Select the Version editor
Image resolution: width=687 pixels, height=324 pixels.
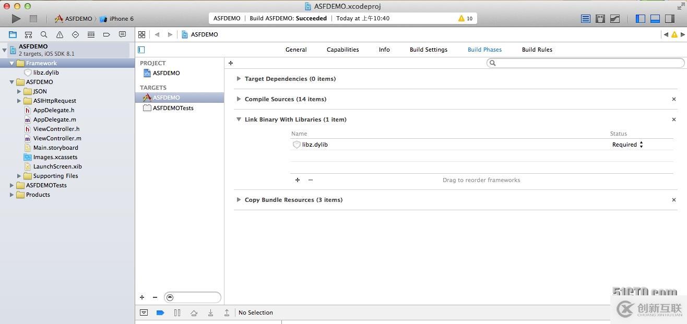pos(615,19)
